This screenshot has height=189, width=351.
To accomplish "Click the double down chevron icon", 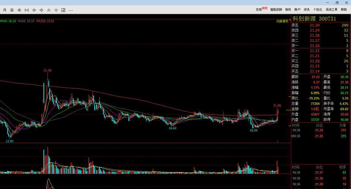I will pyautogui.click(x=56, y=10).
